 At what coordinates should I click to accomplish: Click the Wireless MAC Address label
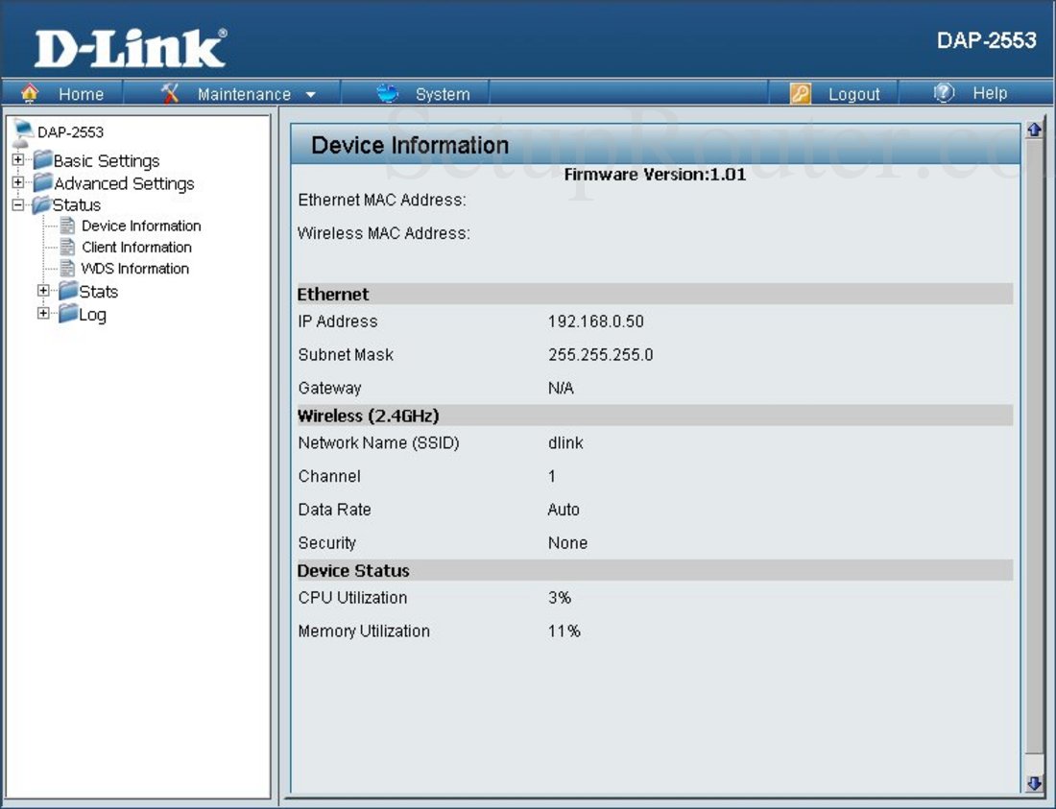pyautogui.click(x=384, y=233)
